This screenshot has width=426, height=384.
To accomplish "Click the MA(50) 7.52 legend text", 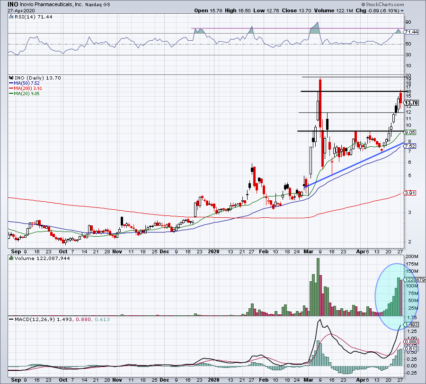I will [27, 83].
